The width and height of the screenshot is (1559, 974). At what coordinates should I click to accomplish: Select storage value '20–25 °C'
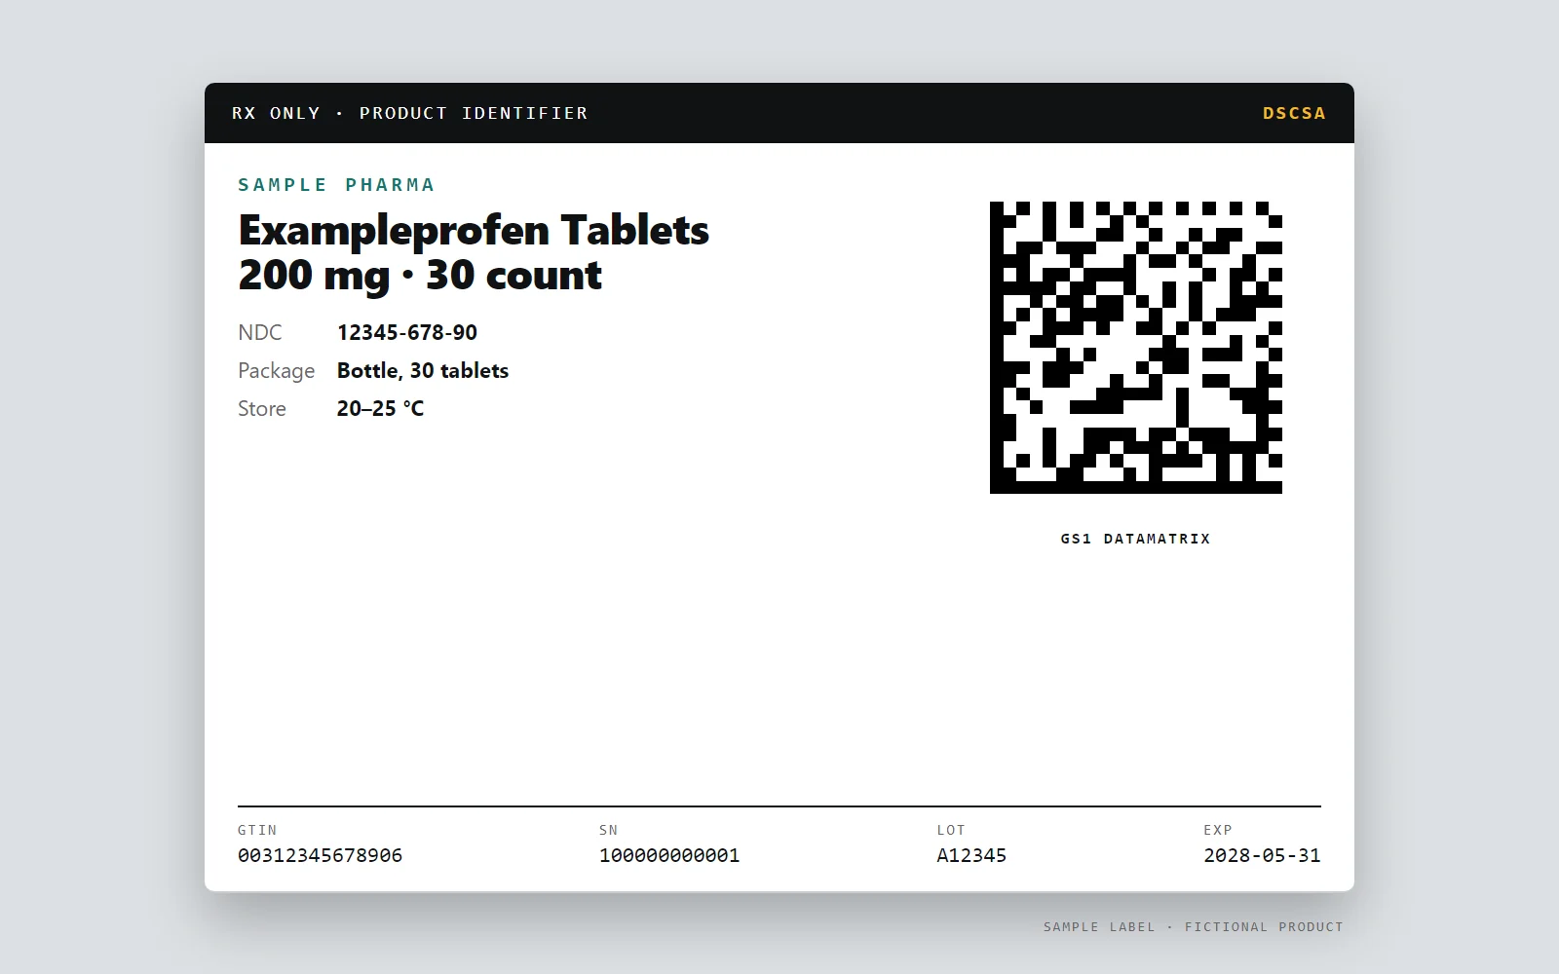[x=381, y=408]
